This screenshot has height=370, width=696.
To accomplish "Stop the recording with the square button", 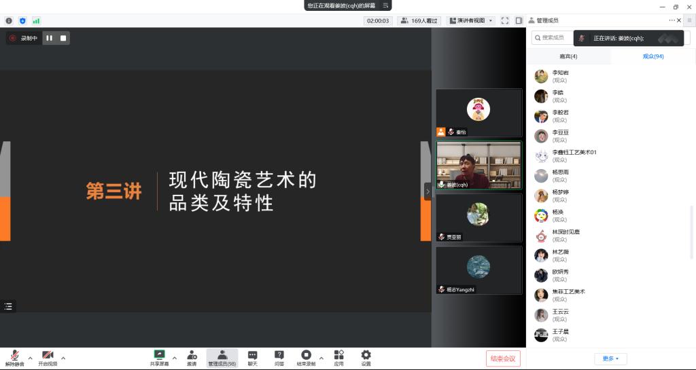I will (63, 38).
